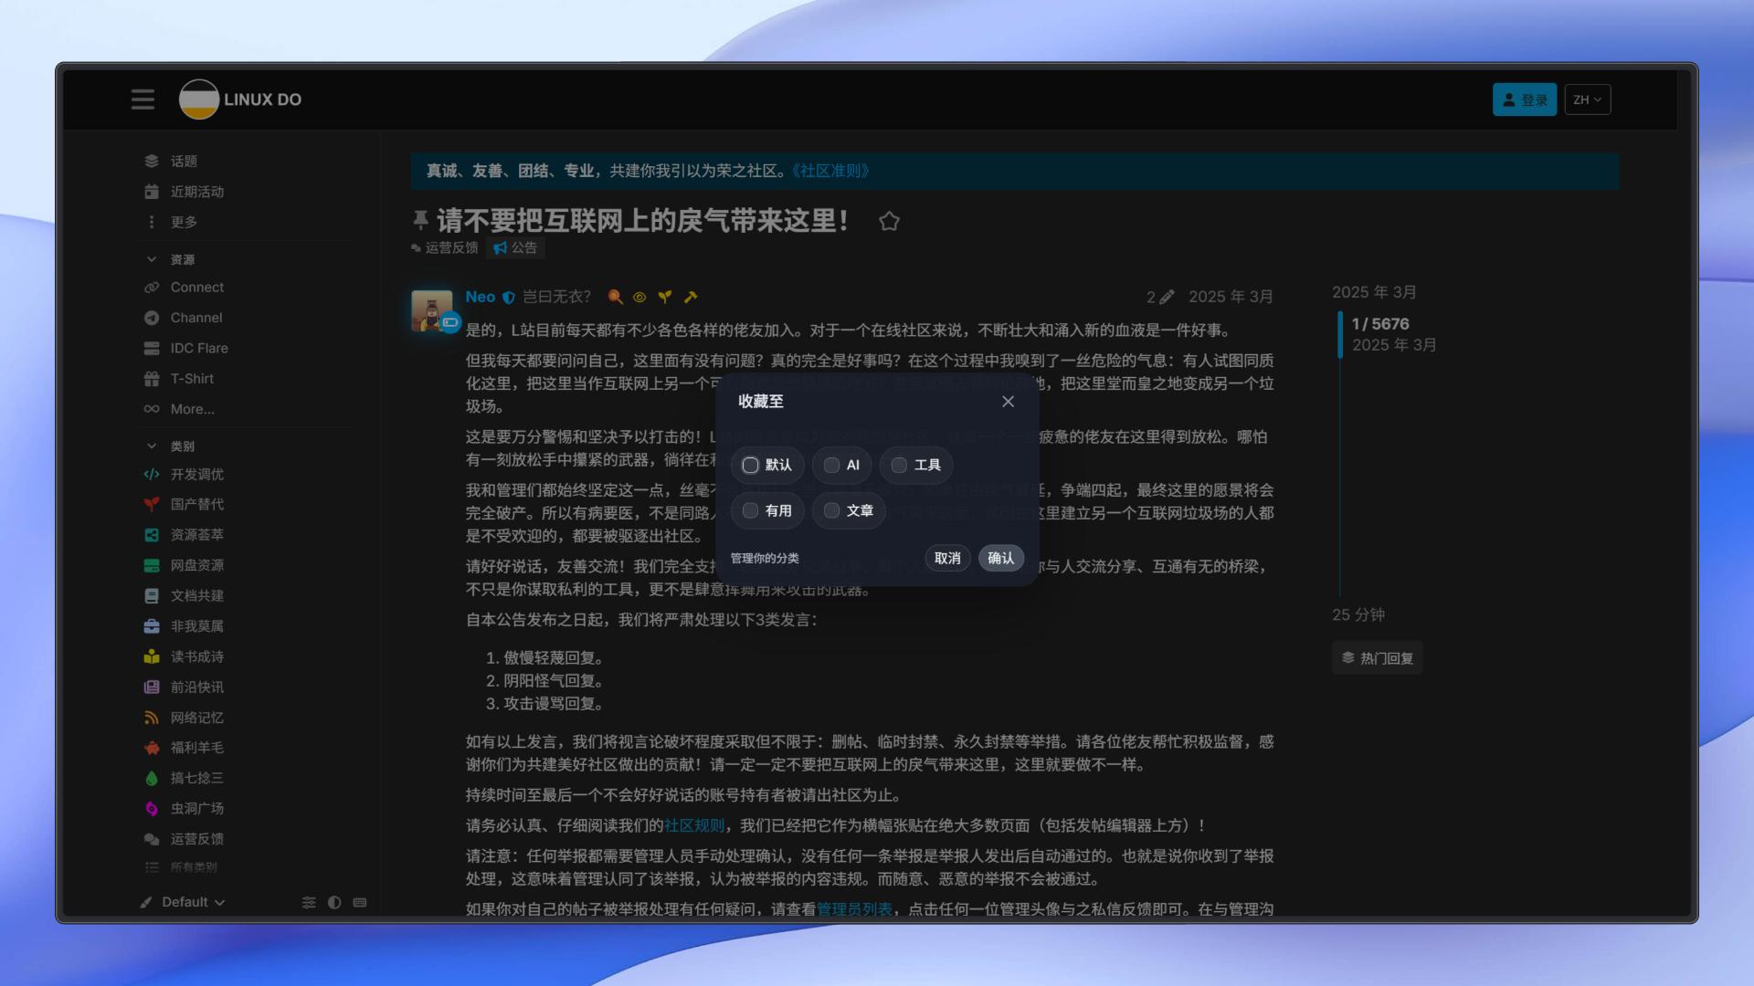Click the 公告 tag under the title

pyautogui.click(x=515, y=247)
